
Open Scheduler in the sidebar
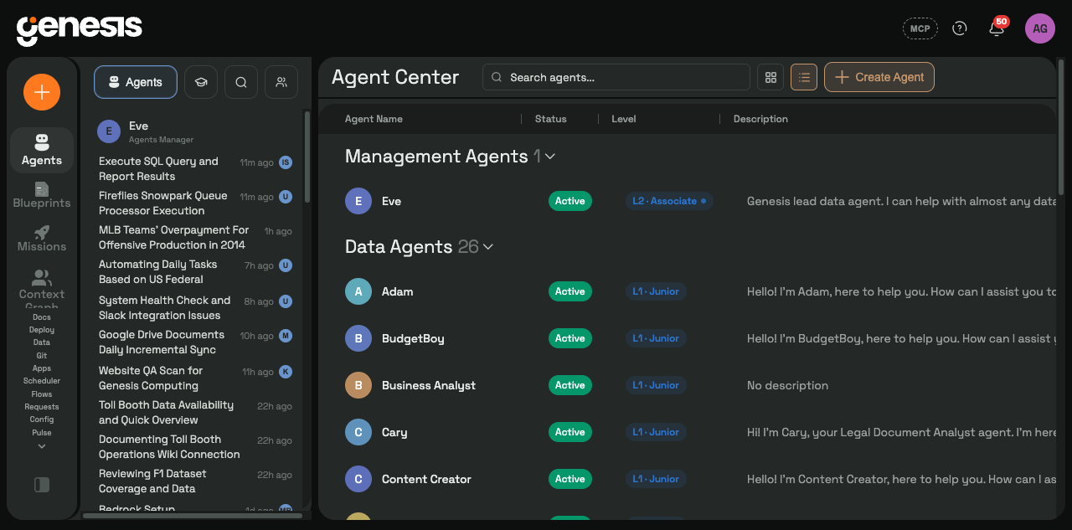click(x=42, y=381)
